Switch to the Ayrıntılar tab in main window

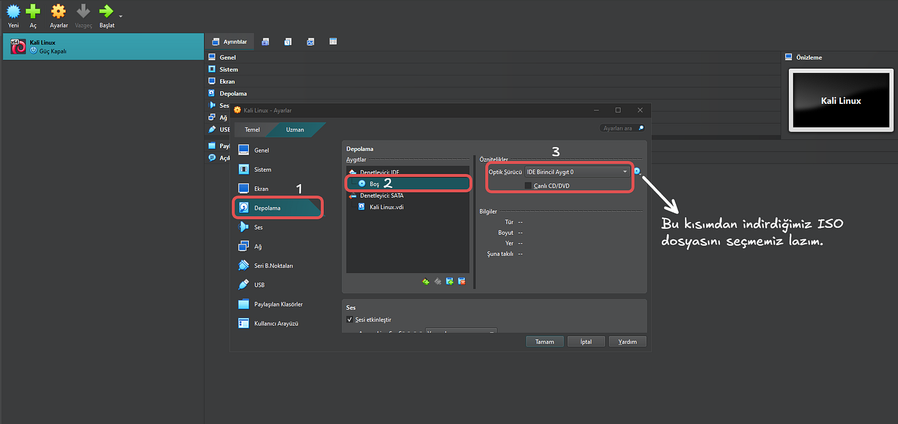coord(230,42)
